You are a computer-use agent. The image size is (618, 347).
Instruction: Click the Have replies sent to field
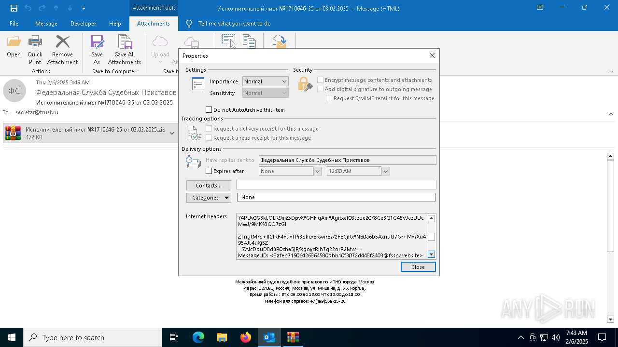[348, 160]
